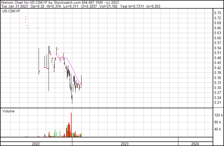Viewport: 224px width, 146px height.
Task: Select the 2023 year label
Action: 125,144
